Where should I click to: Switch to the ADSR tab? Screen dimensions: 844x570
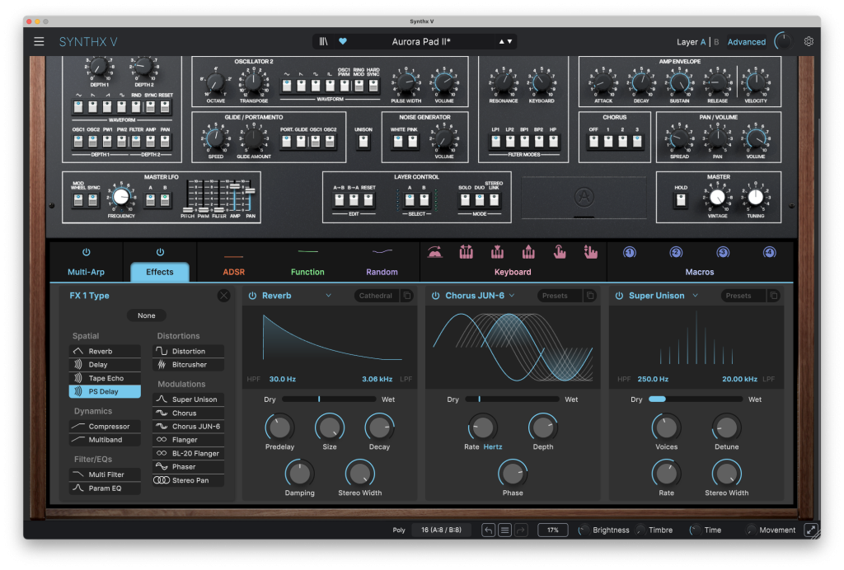[x=233, y=272]
